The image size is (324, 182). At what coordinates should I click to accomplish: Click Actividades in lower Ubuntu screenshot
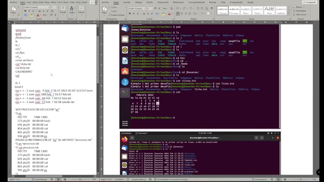coord(126,133)
